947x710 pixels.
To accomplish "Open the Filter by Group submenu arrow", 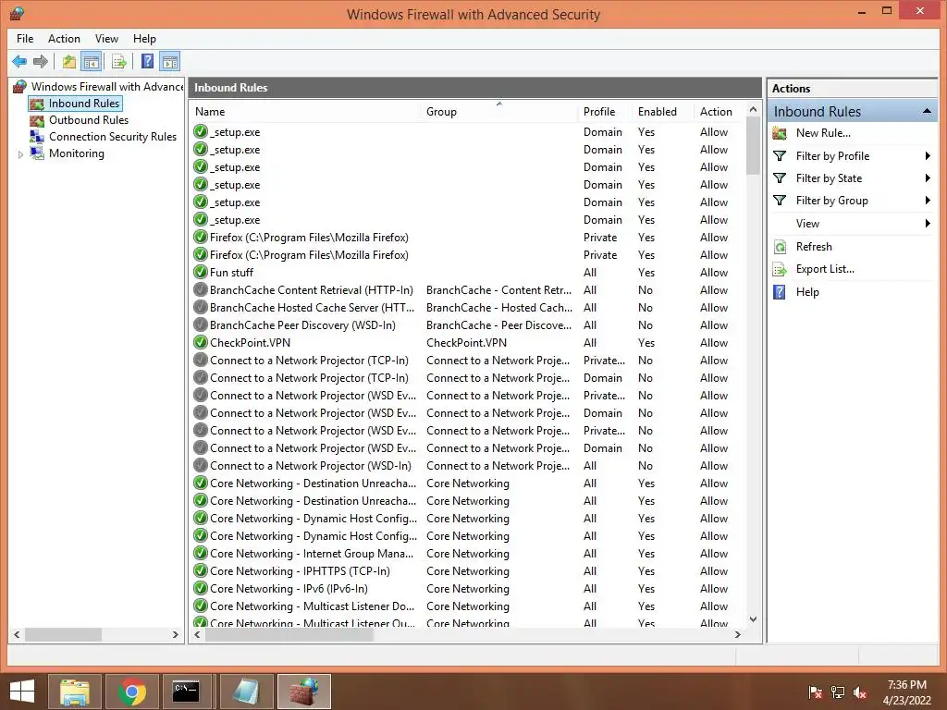I will point(928,201).
